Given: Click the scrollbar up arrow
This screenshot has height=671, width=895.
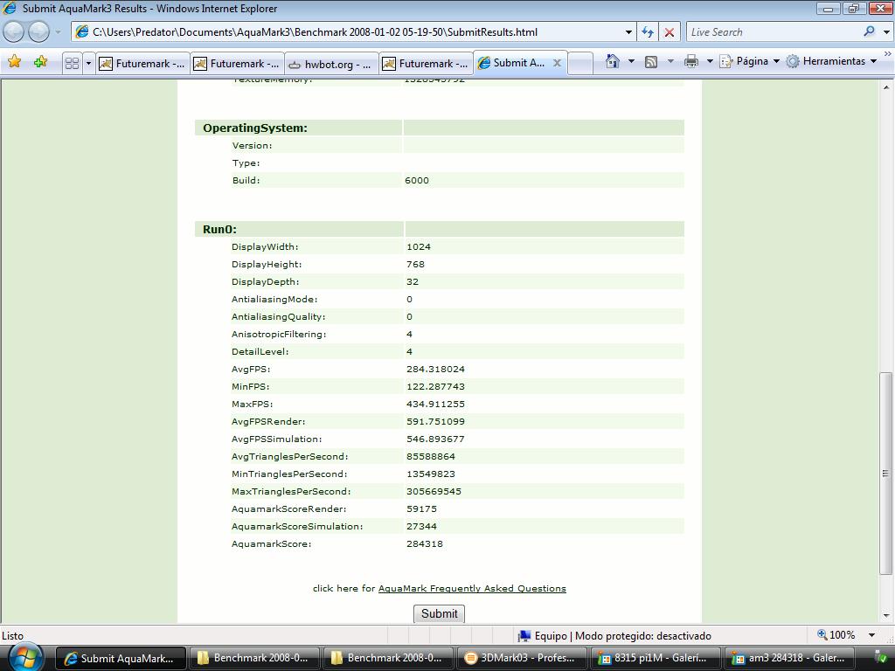Looking at the screenshot, I should (886, 87).
